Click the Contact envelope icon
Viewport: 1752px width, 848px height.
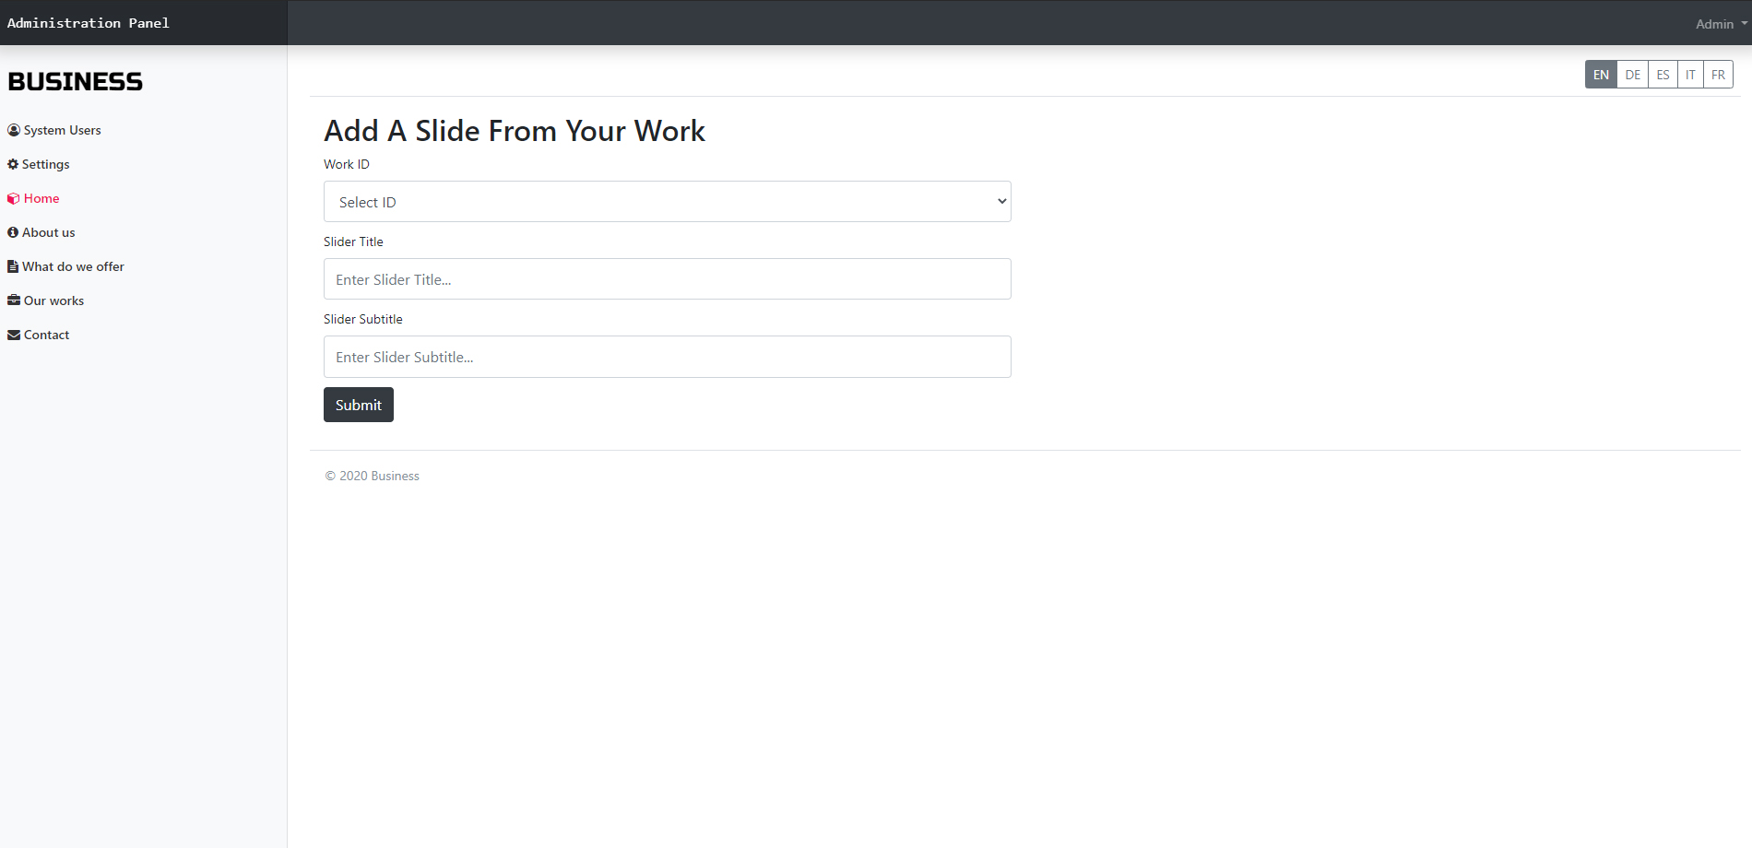click(14, 335)
